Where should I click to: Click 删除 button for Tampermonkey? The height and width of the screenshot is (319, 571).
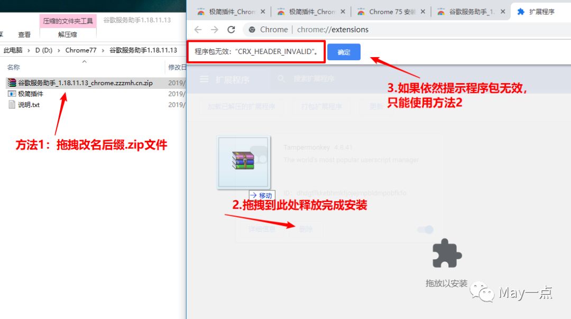[x=306, y=229]
